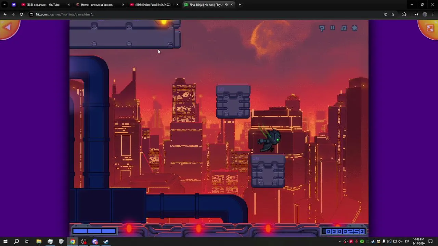The image size is (438, 246).
Task: Click the friv.com address bar URL
Action: click(x=64, y=14)
